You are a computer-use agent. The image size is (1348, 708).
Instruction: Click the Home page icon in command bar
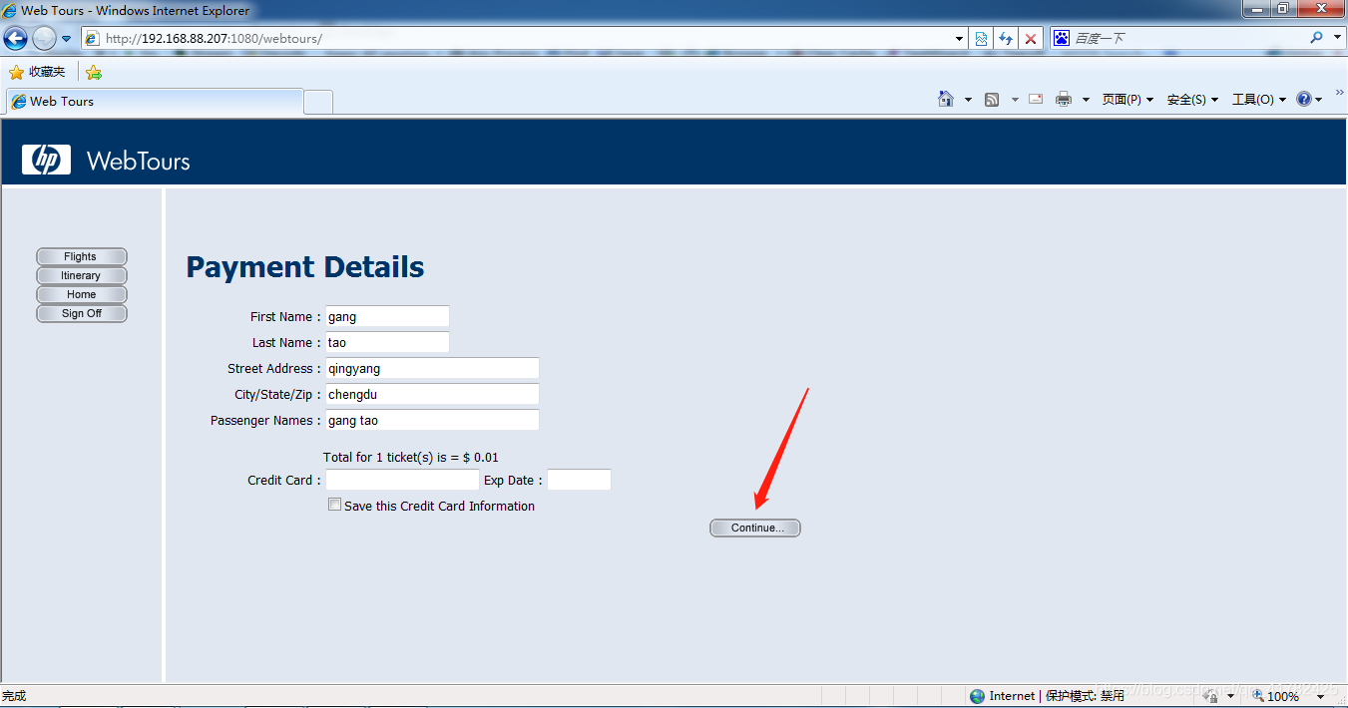(x=946, y=99)
